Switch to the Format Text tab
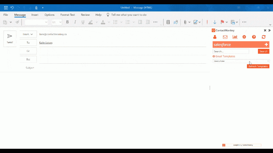The height and width of the screenshot is (153, 273). [x=67, y=15]
